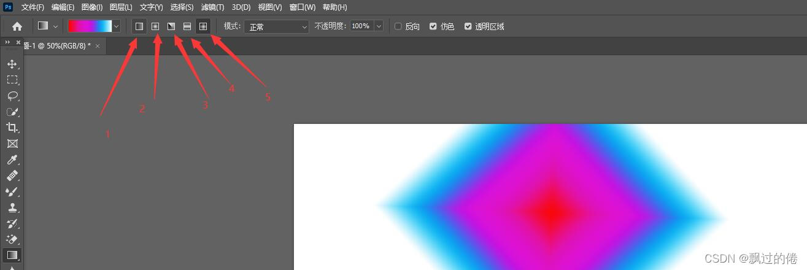Open the 选择(S) menu
807x270 pixels.
182,7
